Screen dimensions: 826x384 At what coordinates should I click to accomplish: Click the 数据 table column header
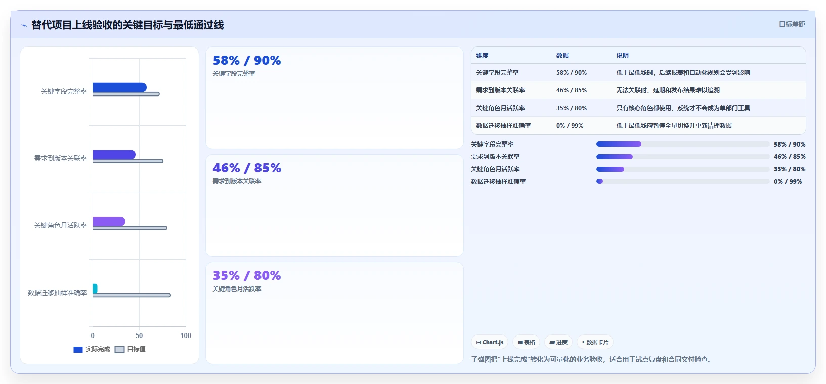point(562,56)
